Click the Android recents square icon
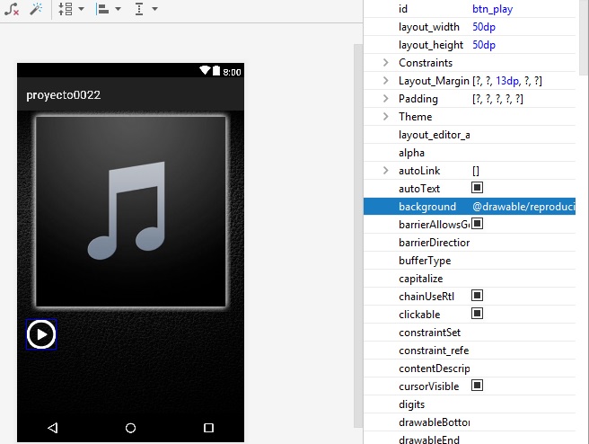Viewport: 589px width, 444px height. click(x=208, y=428)
